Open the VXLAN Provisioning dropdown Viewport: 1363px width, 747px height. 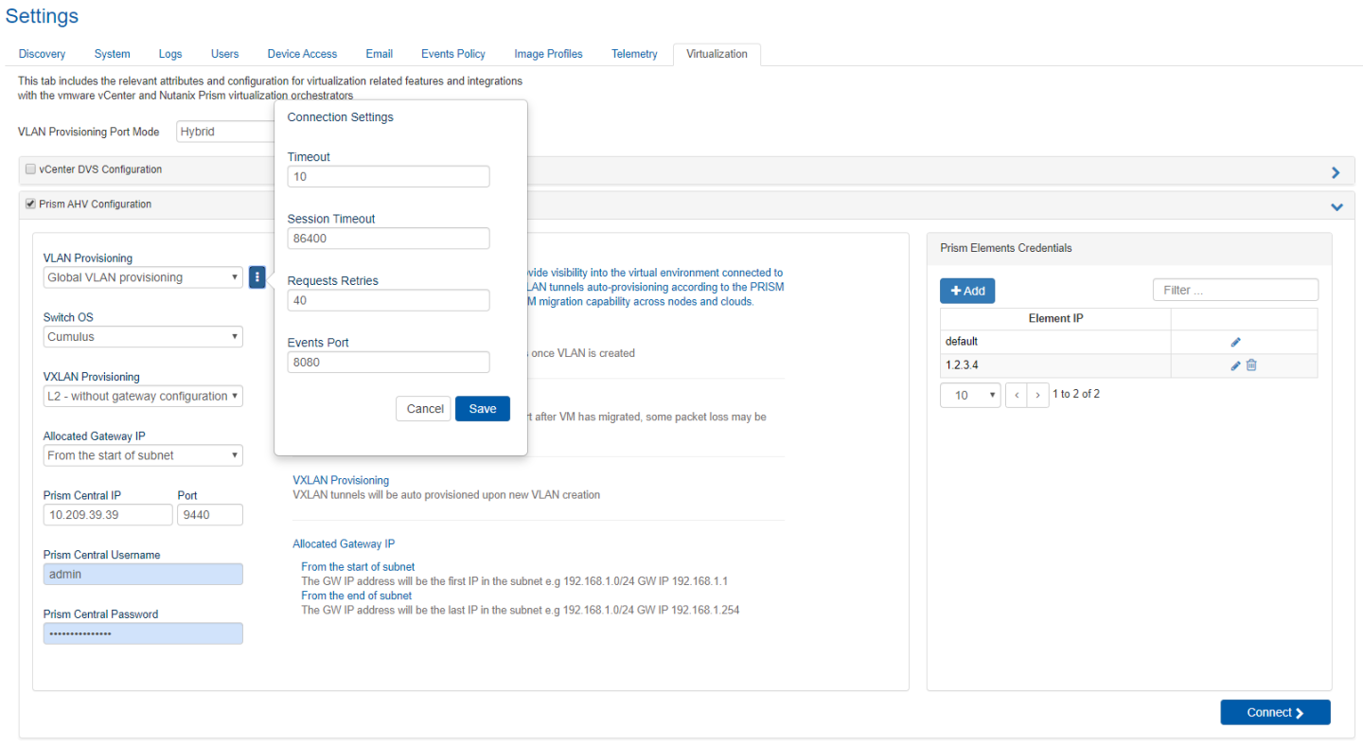tap(143, 396)
